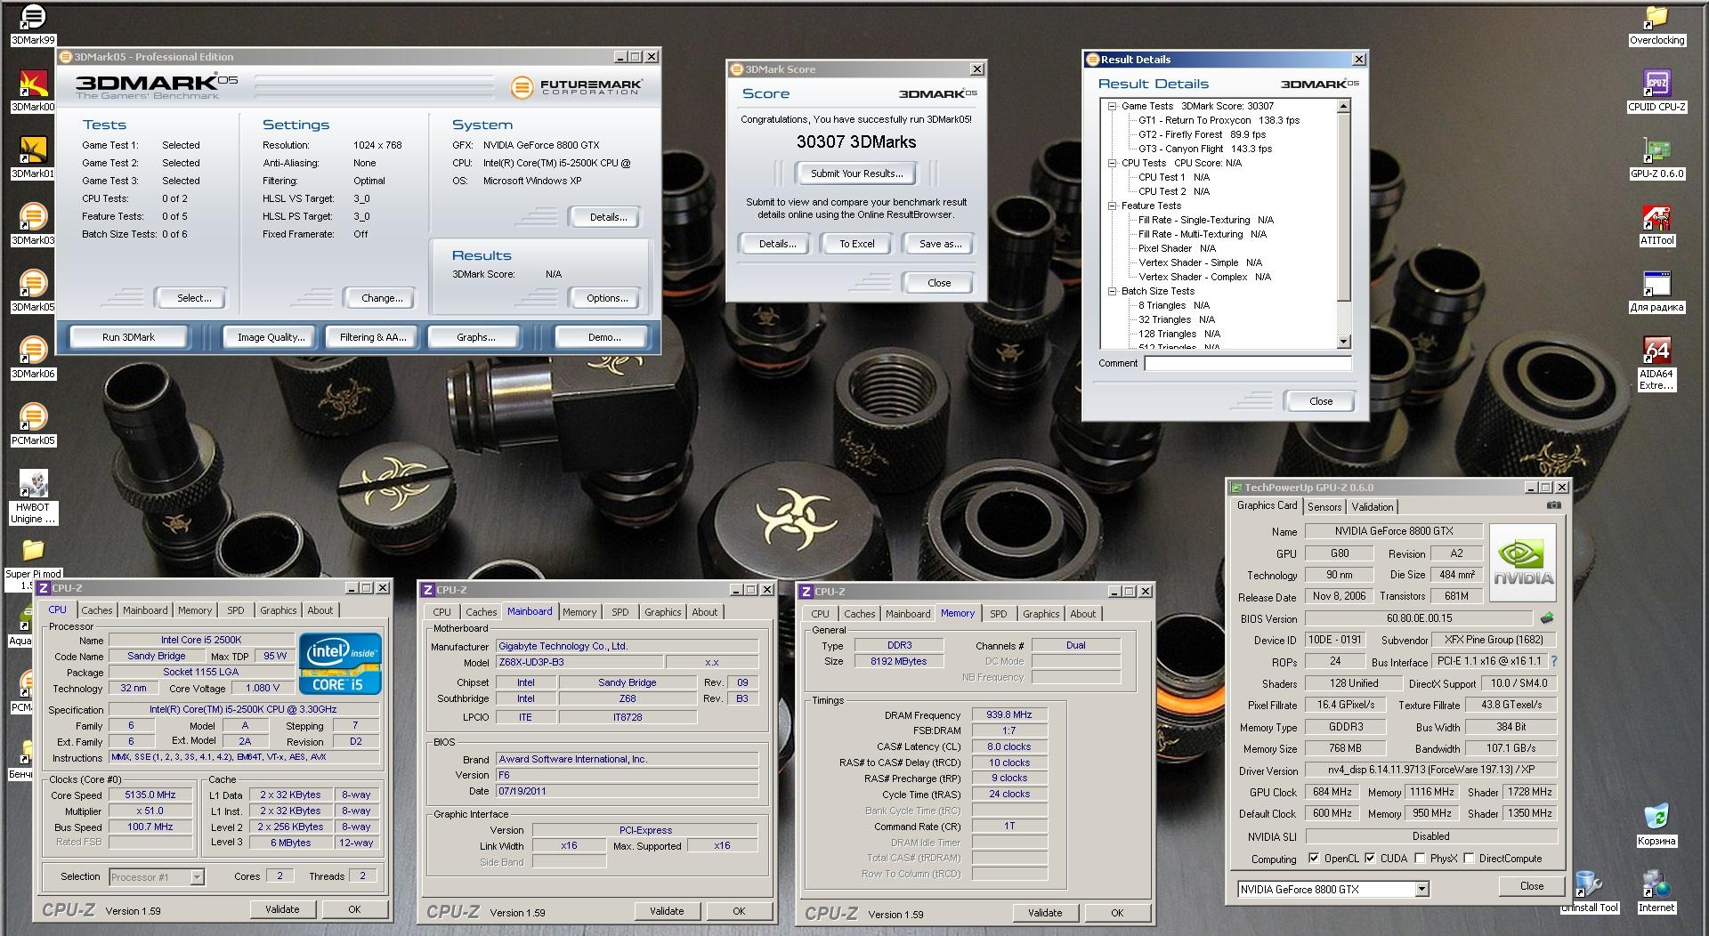Image resolution: width=1709 pixels, height=936 pixels.
Task: Open Caches tab in CPU-Z processor window
Action: point(97,610)
